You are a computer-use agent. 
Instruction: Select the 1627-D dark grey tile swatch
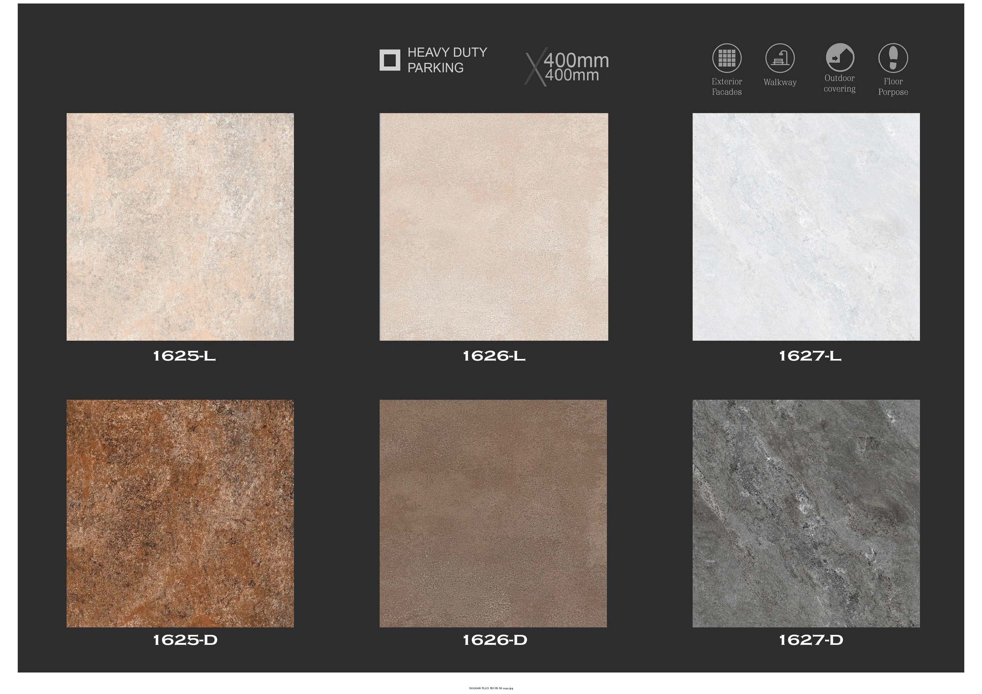(x=806, y=513)
